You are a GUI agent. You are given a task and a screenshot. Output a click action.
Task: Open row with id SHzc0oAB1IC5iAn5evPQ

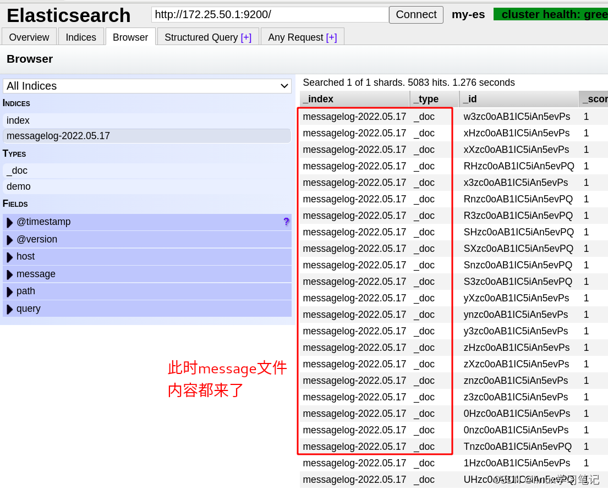point(454,232)
